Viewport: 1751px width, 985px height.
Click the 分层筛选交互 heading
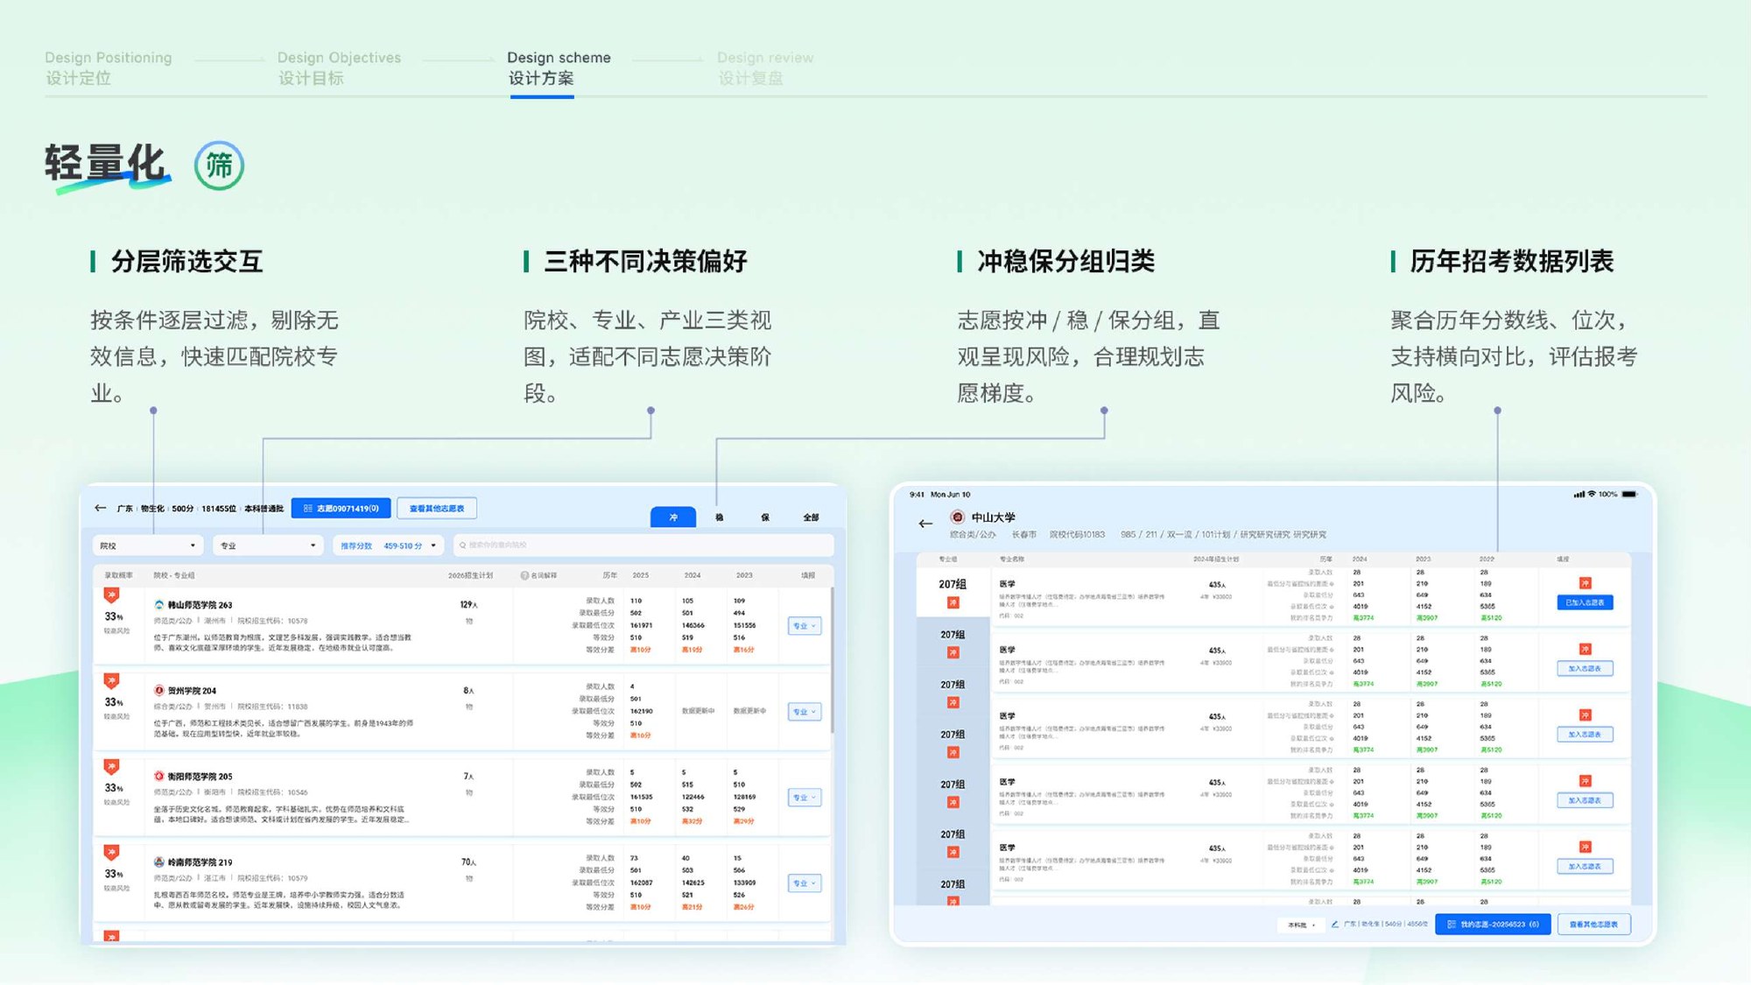point(186,261)
